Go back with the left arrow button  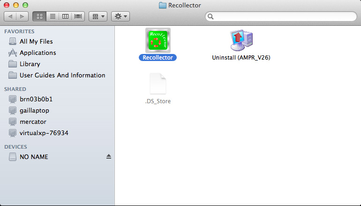pos(10,16)
